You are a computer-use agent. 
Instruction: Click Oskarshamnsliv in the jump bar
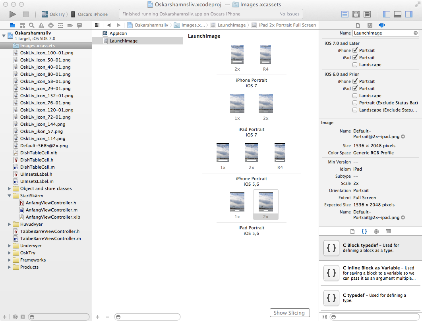(x=148, y=25)
